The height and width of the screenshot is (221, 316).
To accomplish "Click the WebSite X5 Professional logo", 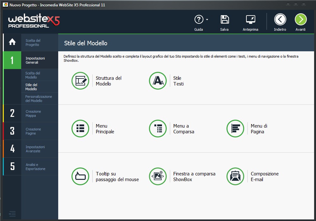I will [x=34, y=20].
